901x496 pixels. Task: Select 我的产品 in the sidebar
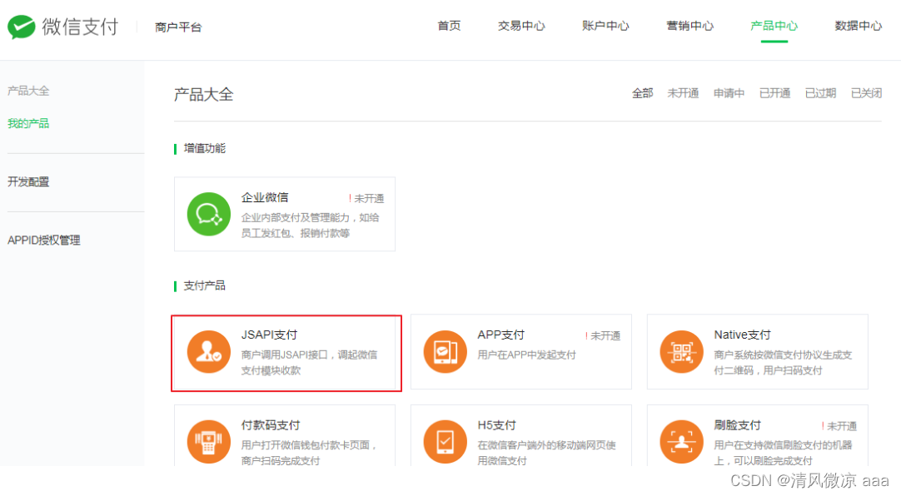tap(28, 123)
